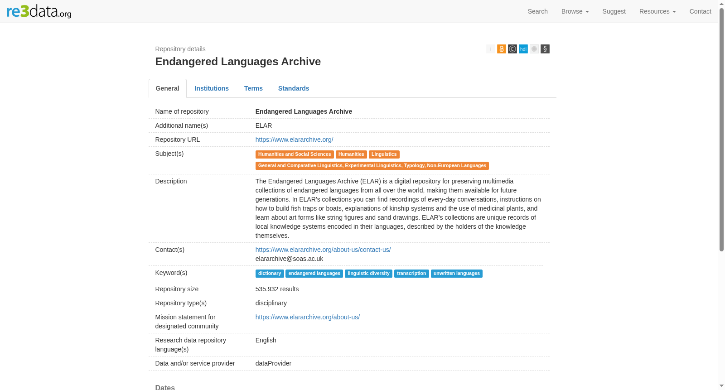Expand the Resources dropdown menu
725x390 pixels.
(x=657, y=11)
